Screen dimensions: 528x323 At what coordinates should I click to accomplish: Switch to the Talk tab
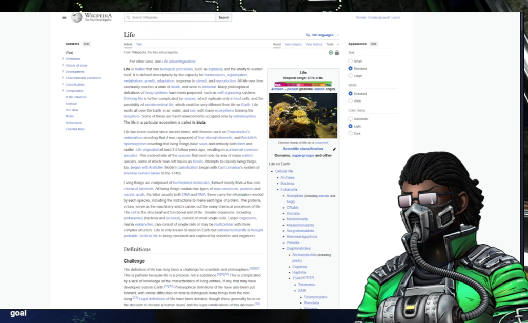pos(139,44)
